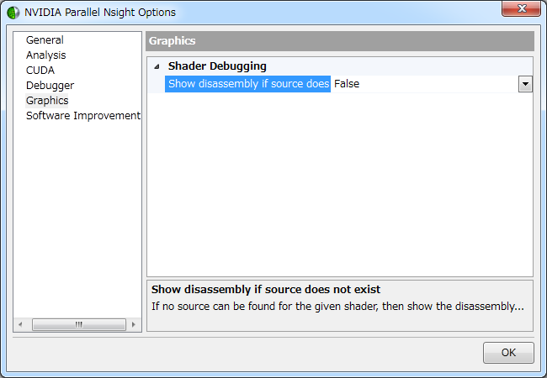Click the Shader Debugging category name
Image resolution: width=547 pixels, height=378 pixels.
tap(217, 66)
